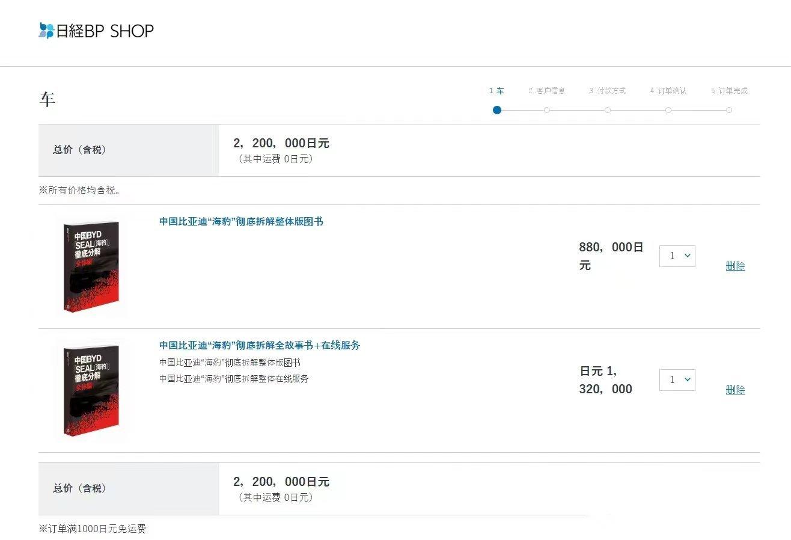The image size is (791, 540).
Task: Delete the 全故事书+在线服务 item from cart
Action: click(x=735, y=390)
